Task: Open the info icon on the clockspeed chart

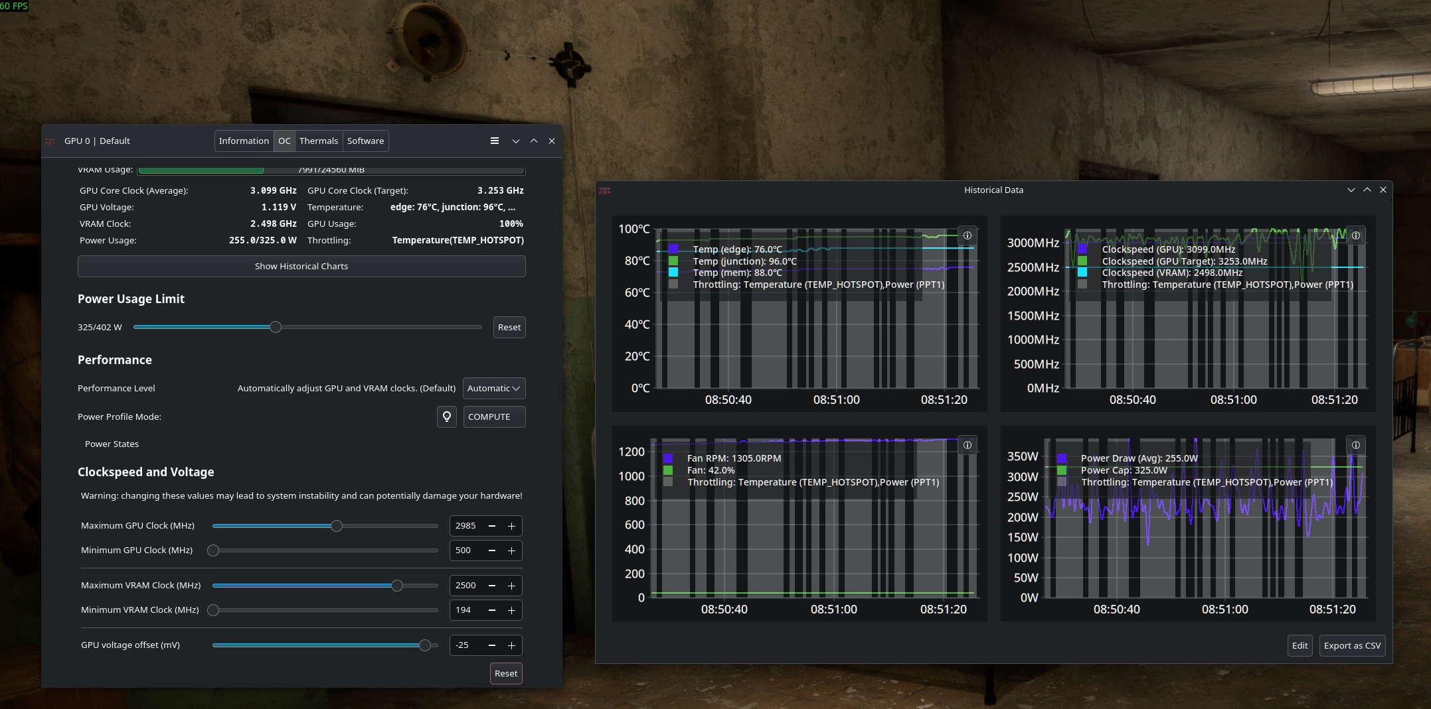Action: tap(1356, 235)
